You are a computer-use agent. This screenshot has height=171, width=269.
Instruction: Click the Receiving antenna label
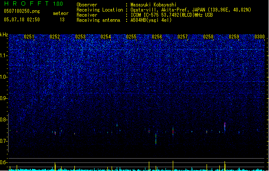click(x=98, y=20)
